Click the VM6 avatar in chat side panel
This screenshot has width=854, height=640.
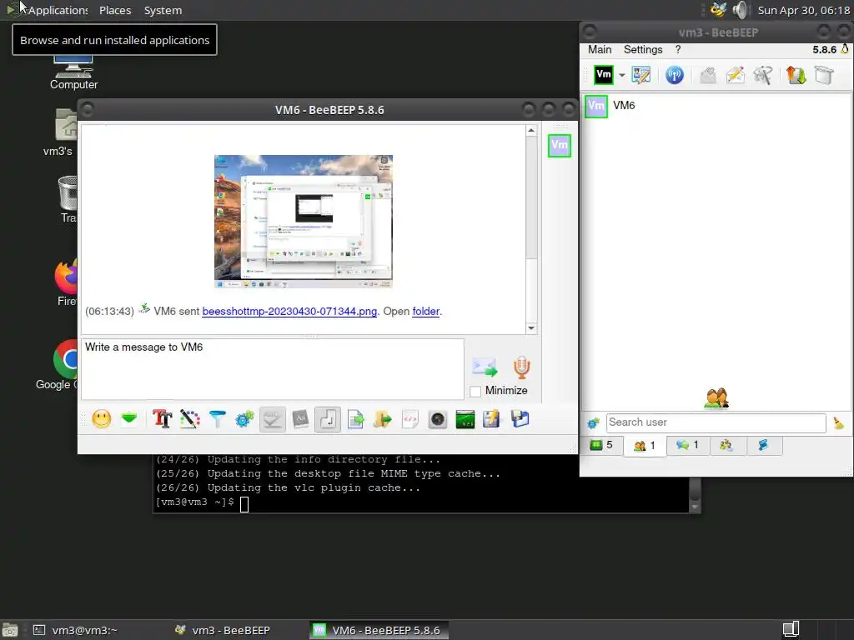560,145
